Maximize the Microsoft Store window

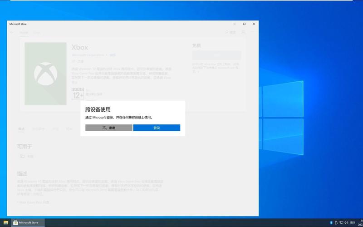pyautogui.click(x=244, y=24)
